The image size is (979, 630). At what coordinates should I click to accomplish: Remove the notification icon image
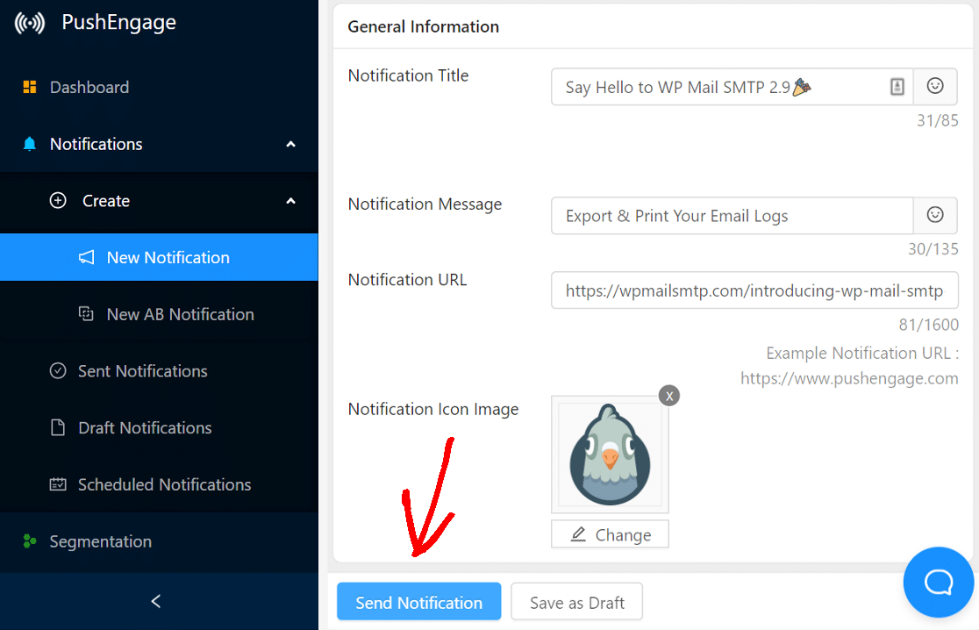click(x=669, y=396)
